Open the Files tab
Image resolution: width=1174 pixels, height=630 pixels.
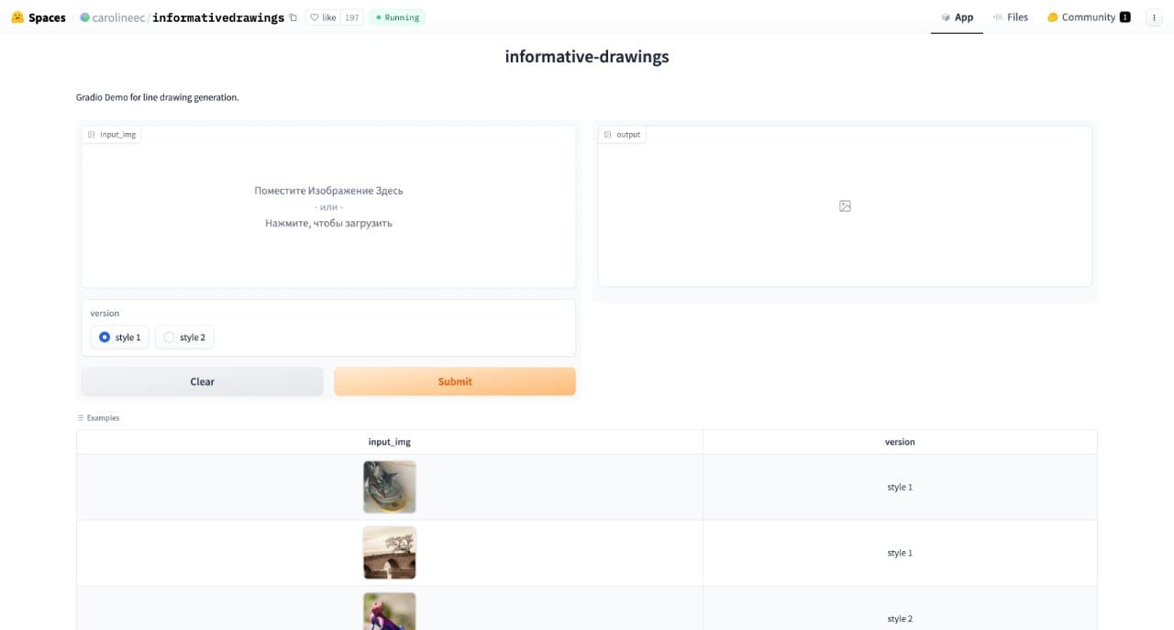(x=1010, y=17)
